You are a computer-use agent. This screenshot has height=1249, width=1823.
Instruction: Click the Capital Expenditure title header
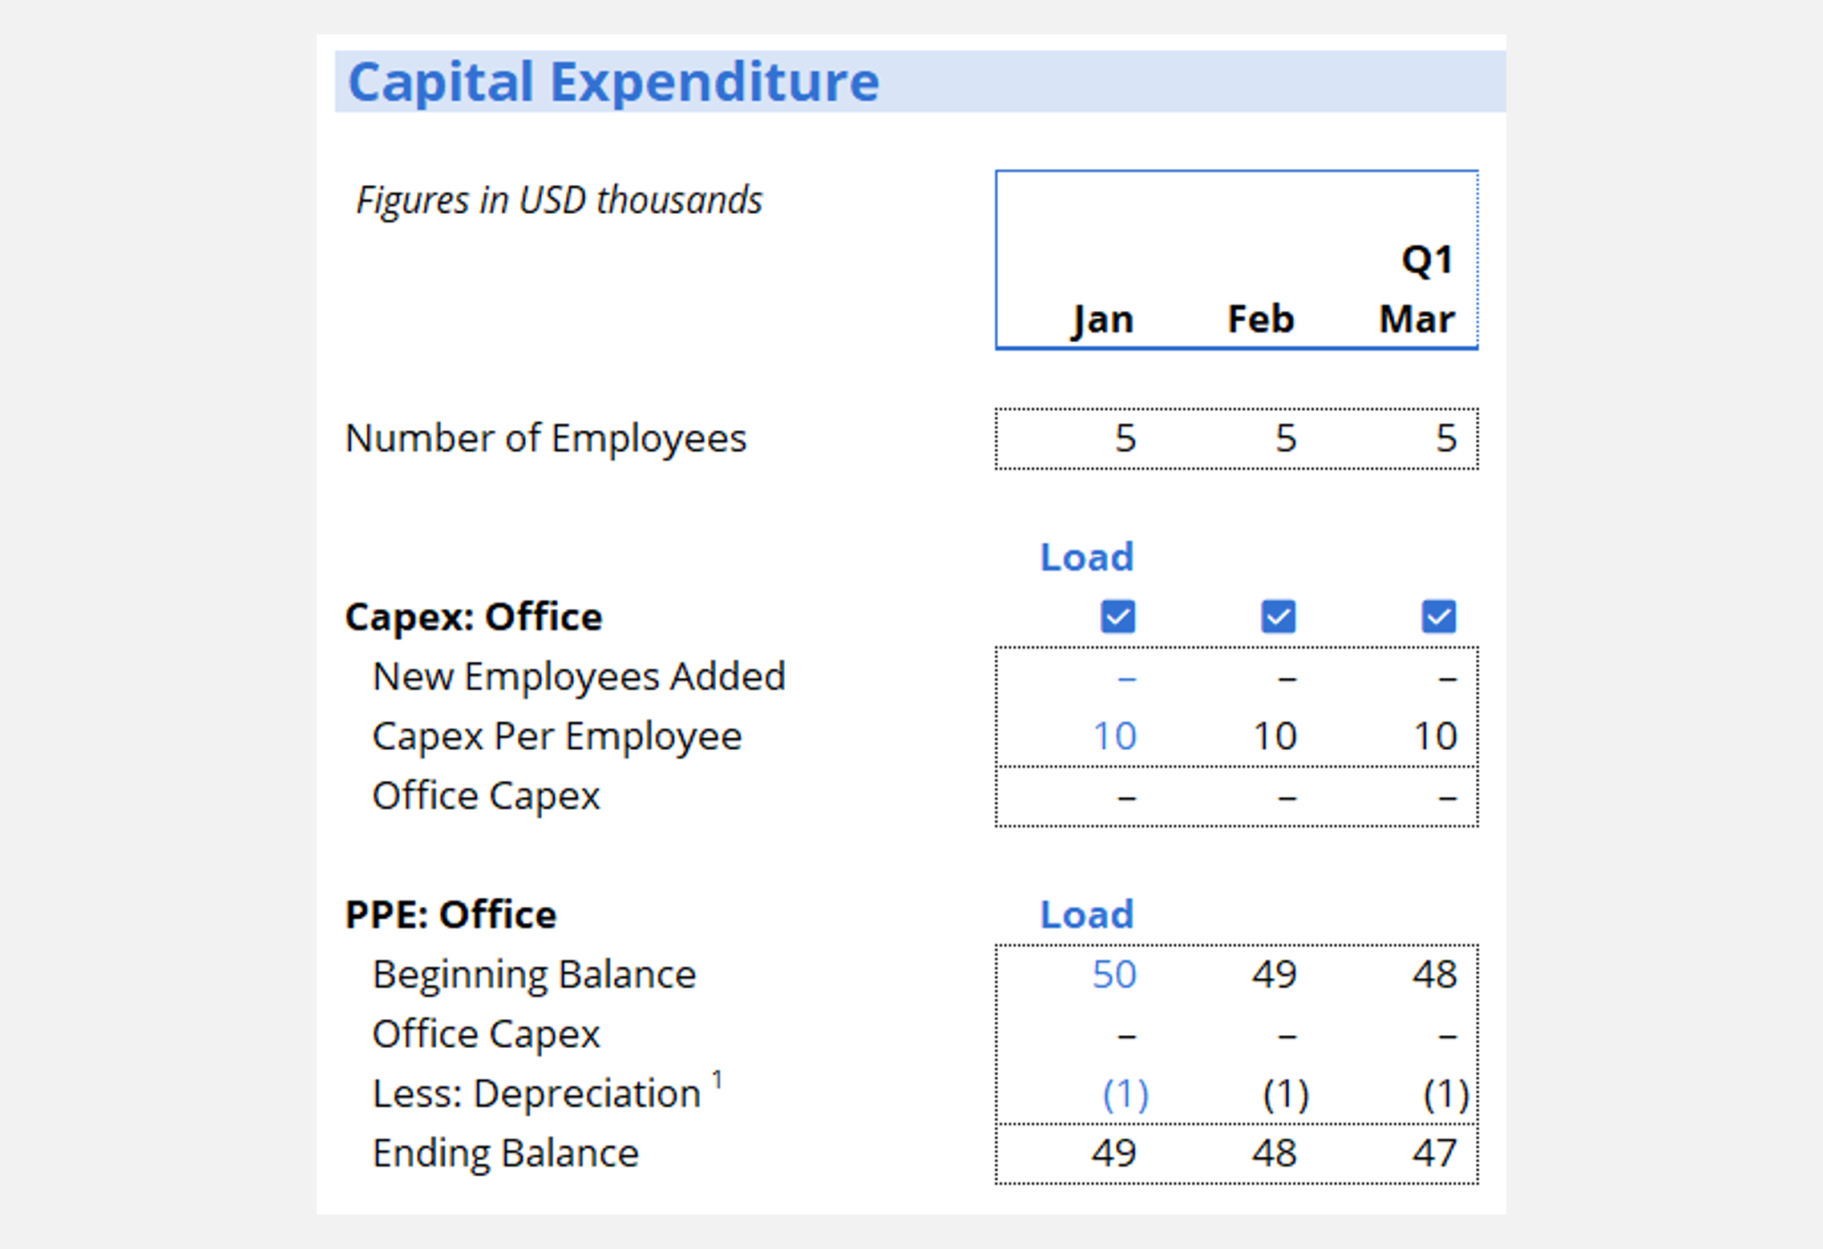pos(613,82)
